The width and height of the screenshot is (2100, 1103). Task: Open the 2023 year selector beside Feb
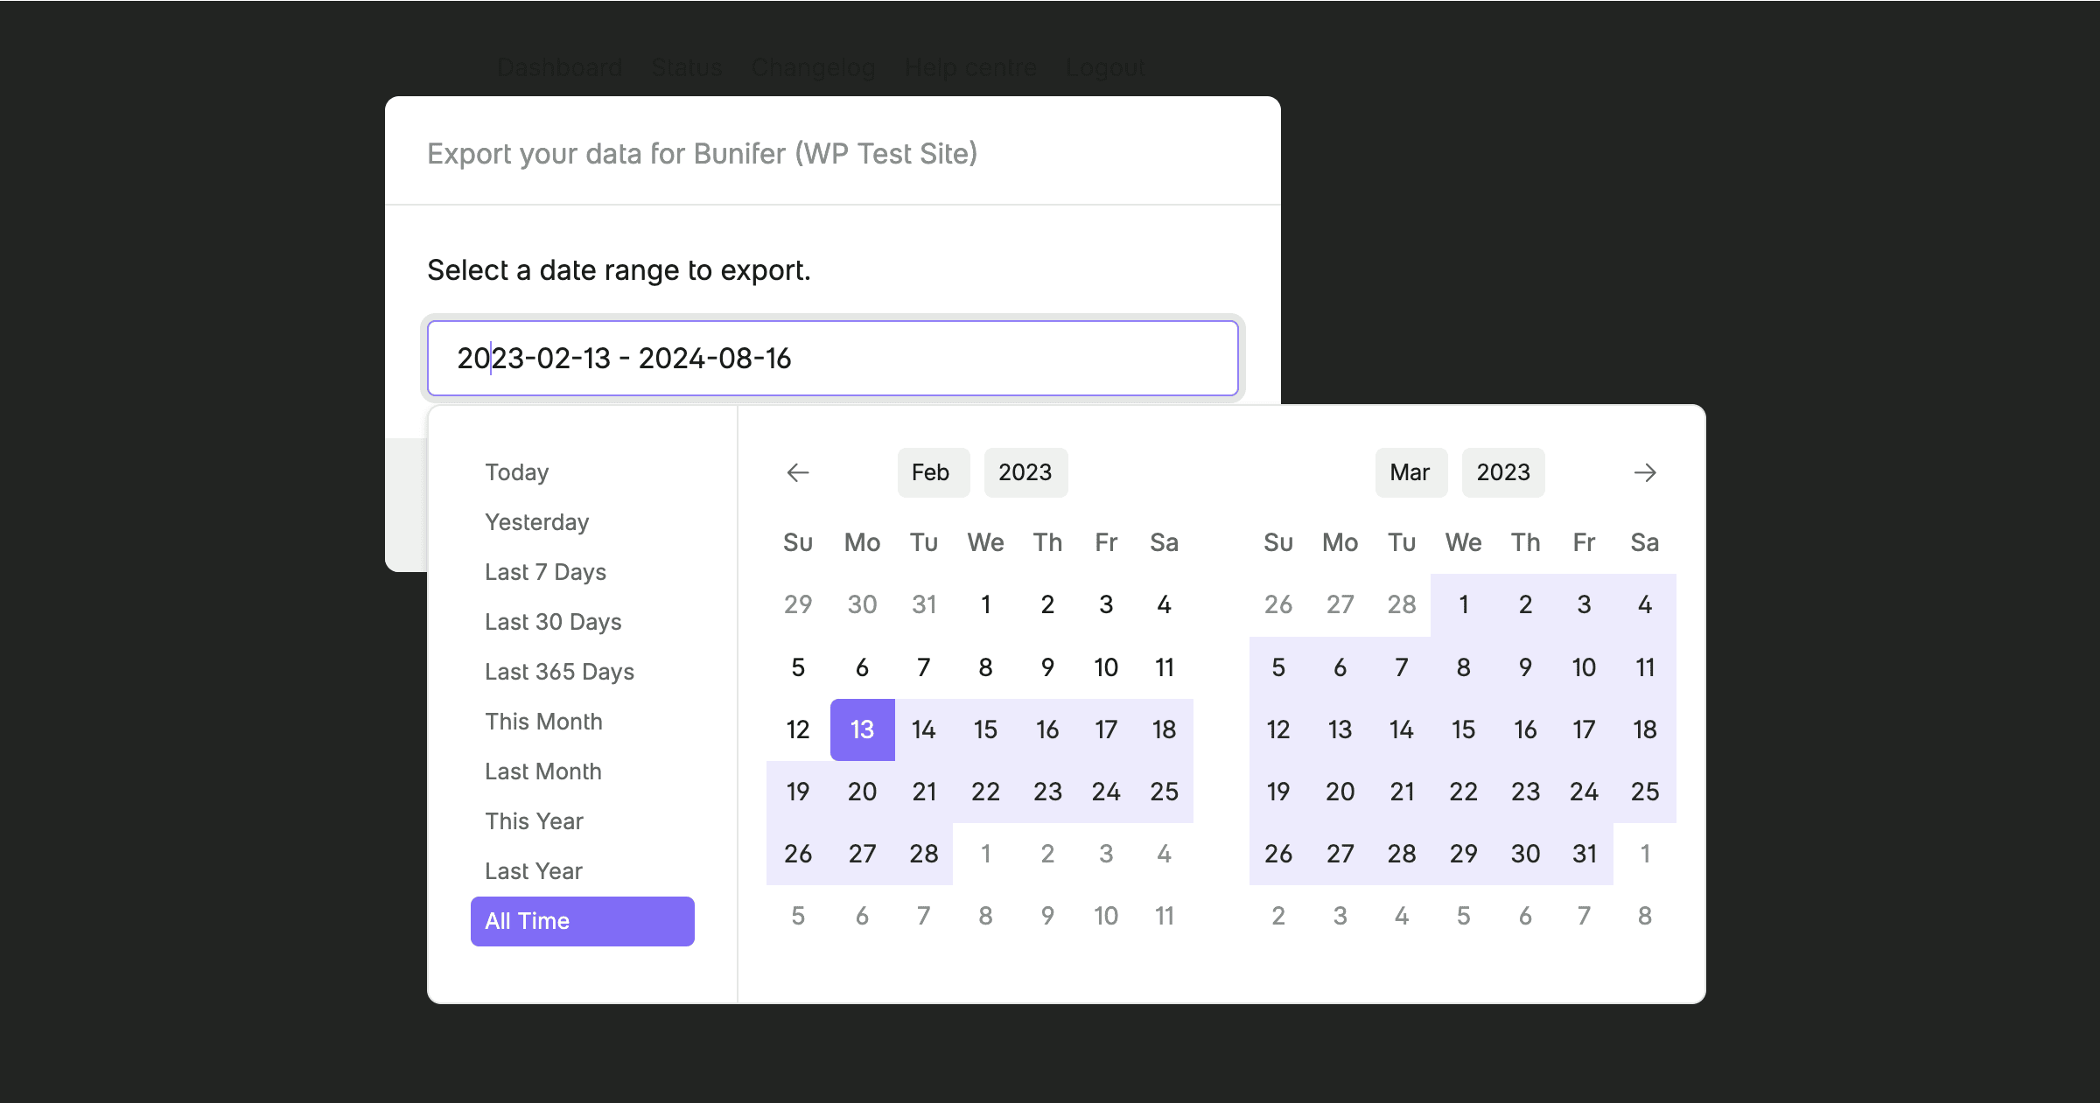pos(1025,472)
